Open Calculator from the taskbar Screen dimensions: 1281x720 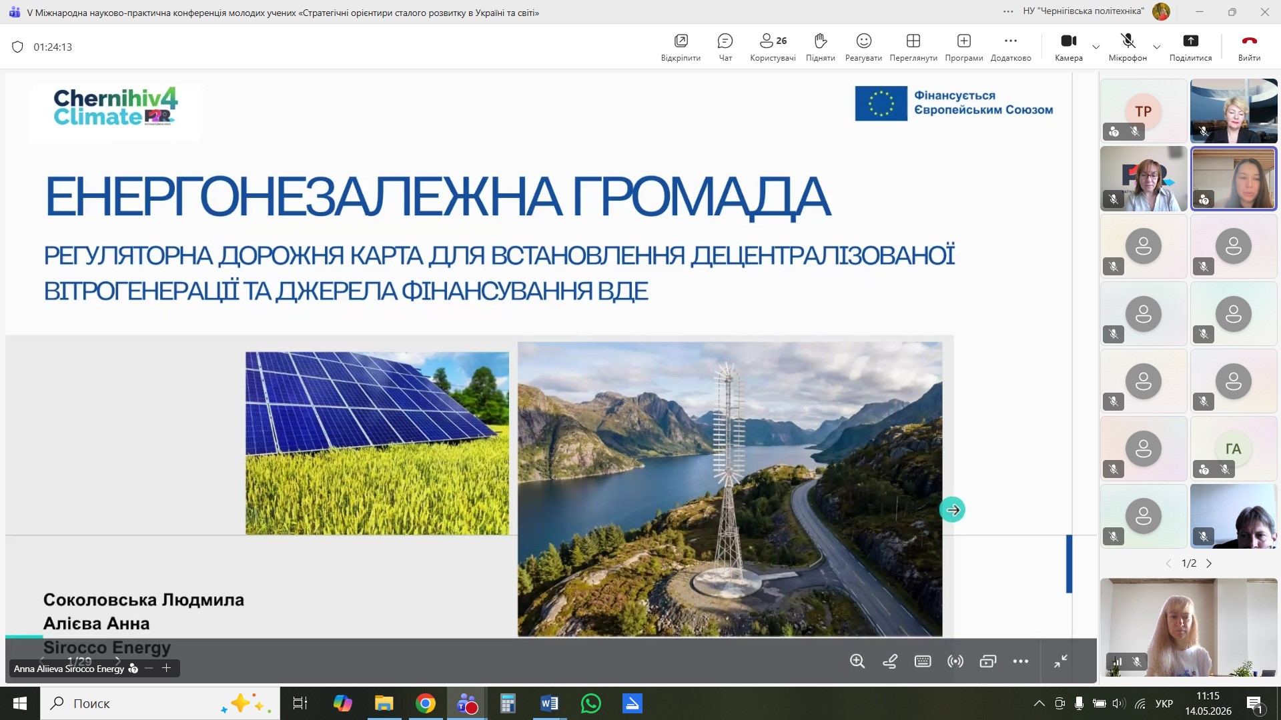[508, 703]
